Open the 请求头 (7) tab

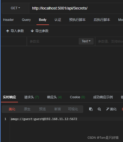(32, 97)
